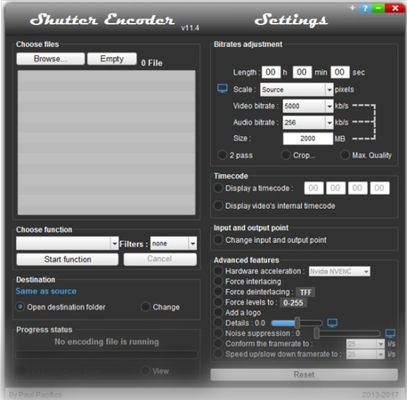
Task: Enable the 2 pass option
Action: pos(223,155)
